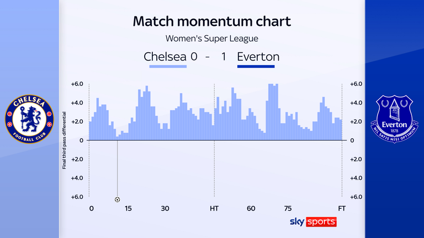
Task: Click Chelsea's score of 0
Action: [x=195, y=56]
